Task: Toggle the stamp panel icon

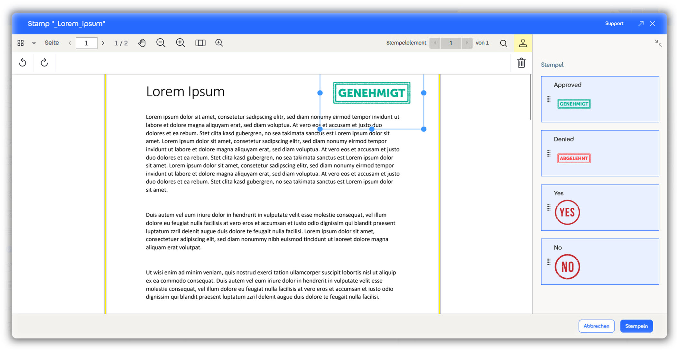Action: tap(523, 43)
